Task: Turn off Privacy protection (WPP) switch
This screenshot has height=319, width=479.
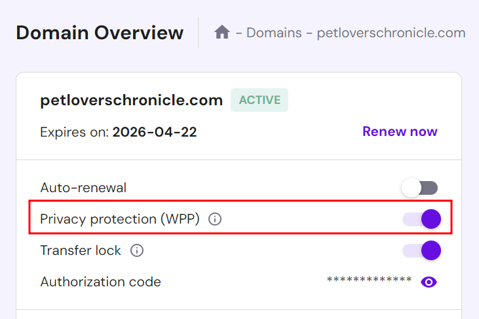Action: (421, 219)
